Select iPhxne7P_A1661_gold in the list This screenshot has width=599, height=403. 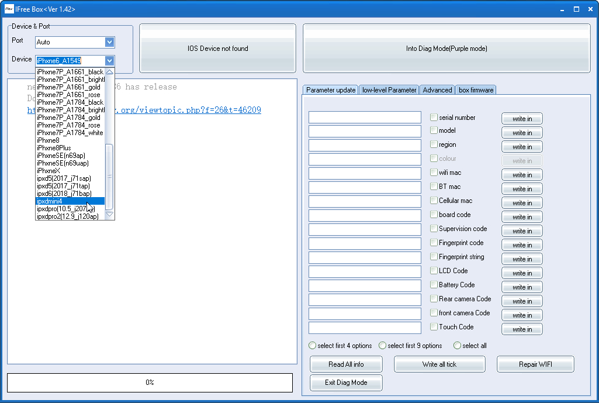(70, 87)
